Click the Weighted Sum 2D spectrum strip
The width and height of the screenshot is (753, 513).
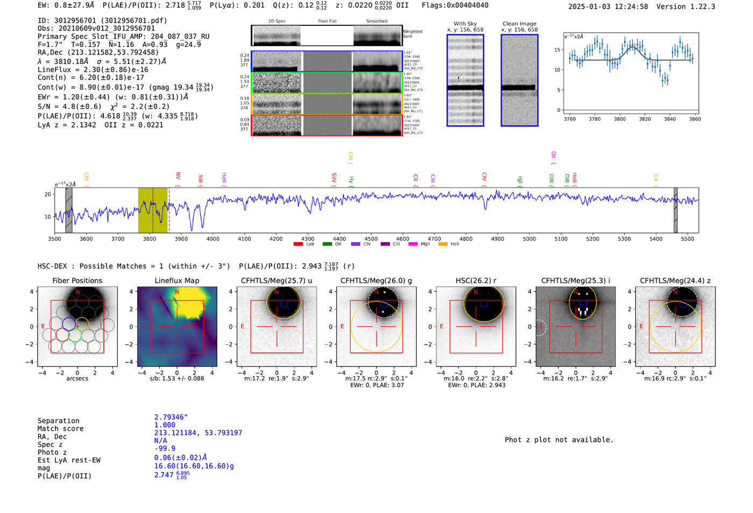(x=326, y=36)
